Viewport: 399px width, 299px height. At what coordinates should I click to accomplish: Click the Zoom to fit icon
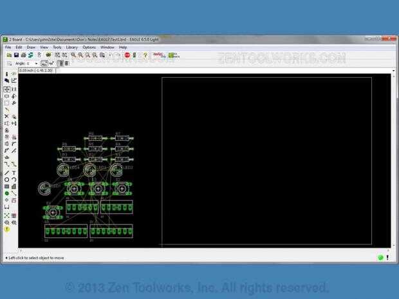point(73,55)
